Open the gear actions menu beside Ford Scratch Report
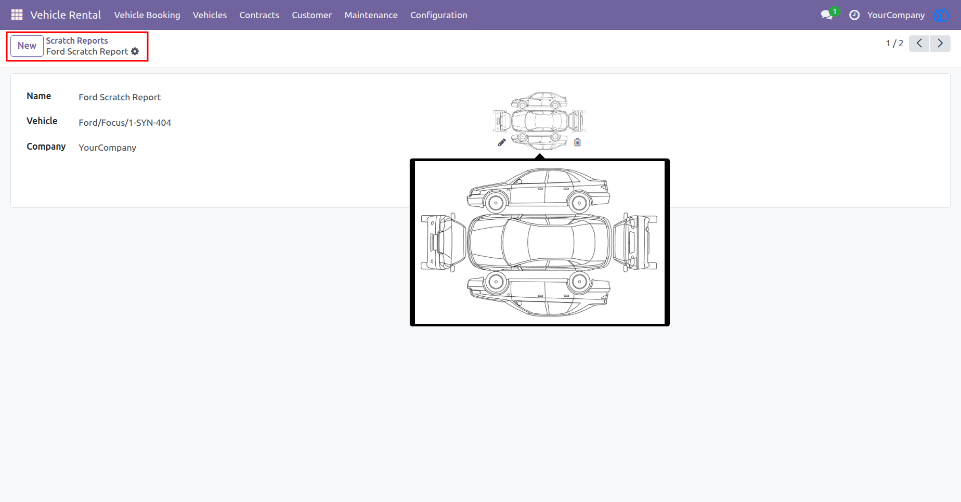 [135, 51]
